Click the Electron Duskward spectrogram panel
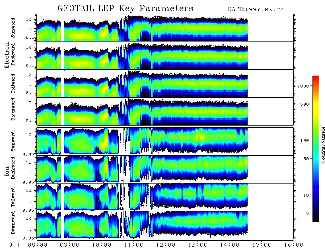Screen dimensions: 325x250 [x=165, y=55]
